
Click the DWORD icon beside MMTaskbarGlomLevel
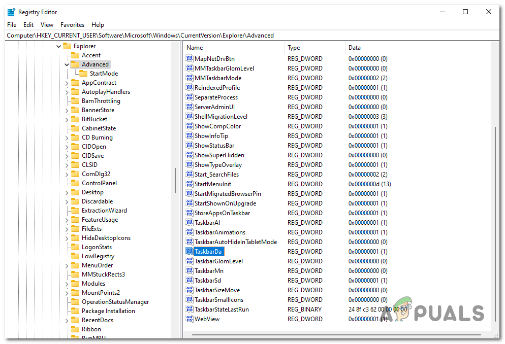190,68
